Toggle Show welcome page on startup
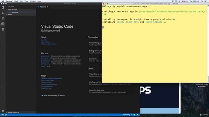Viewport: 209px width, 117px height. click(42, 96)
